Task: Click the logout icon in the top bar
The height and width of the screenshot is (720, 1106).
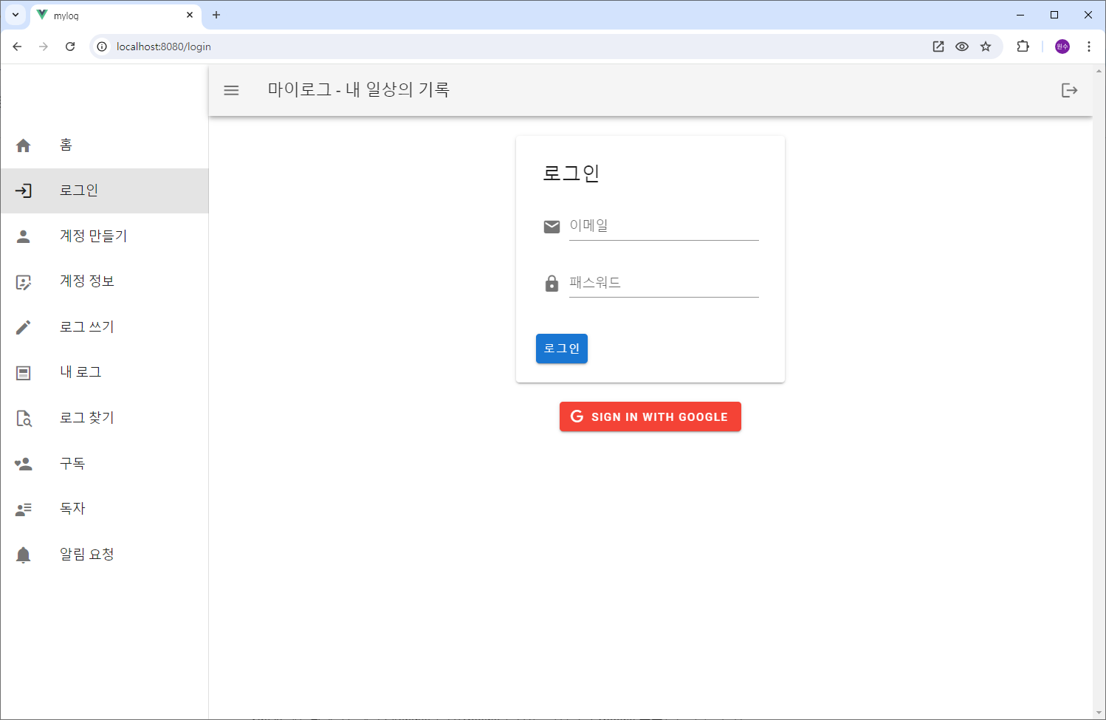Action: click(1069, 89)
